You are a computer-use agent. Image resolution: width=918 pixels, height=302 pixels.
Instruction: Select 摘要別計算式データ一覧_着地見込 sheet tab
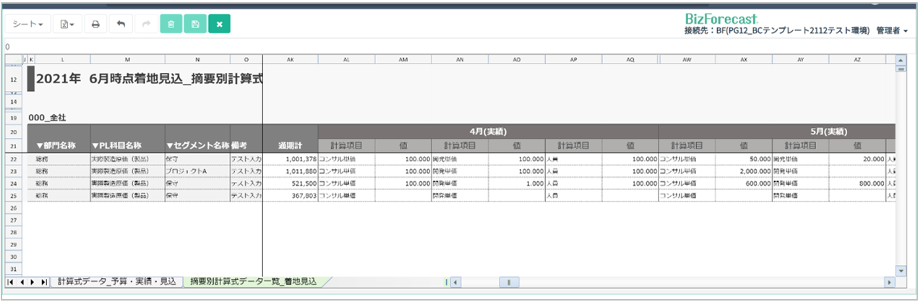click(x=253, y=282)
